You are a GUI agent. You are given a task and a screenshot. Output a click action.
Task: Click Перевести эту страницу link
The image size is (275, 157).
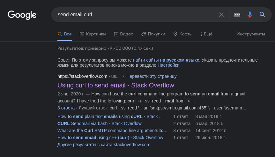[x=151, y=76]
